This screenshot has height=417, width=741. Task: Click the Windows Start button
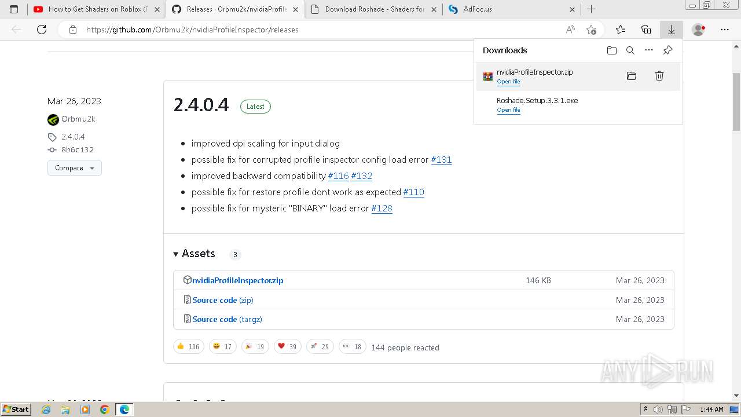pos(16,409)
